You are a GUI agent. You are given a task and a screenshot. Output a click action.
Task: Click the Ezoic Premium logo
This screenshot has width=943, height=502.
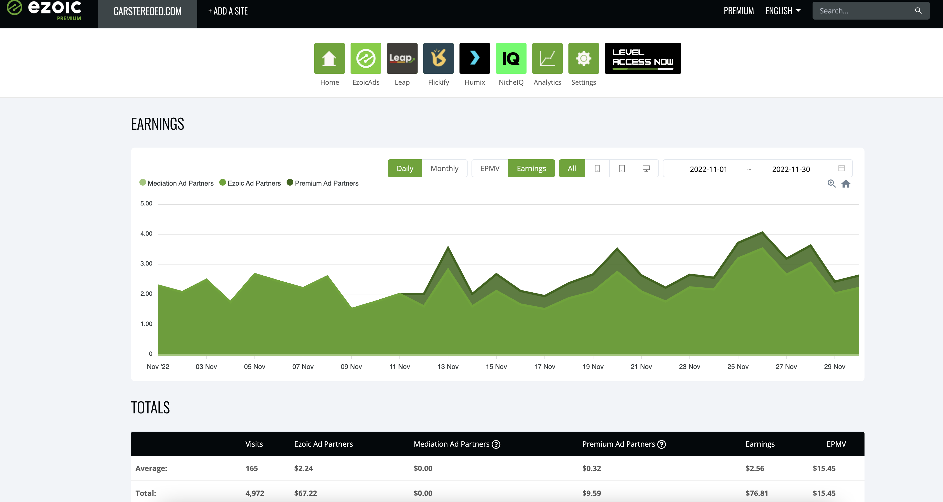coord(44,10)
